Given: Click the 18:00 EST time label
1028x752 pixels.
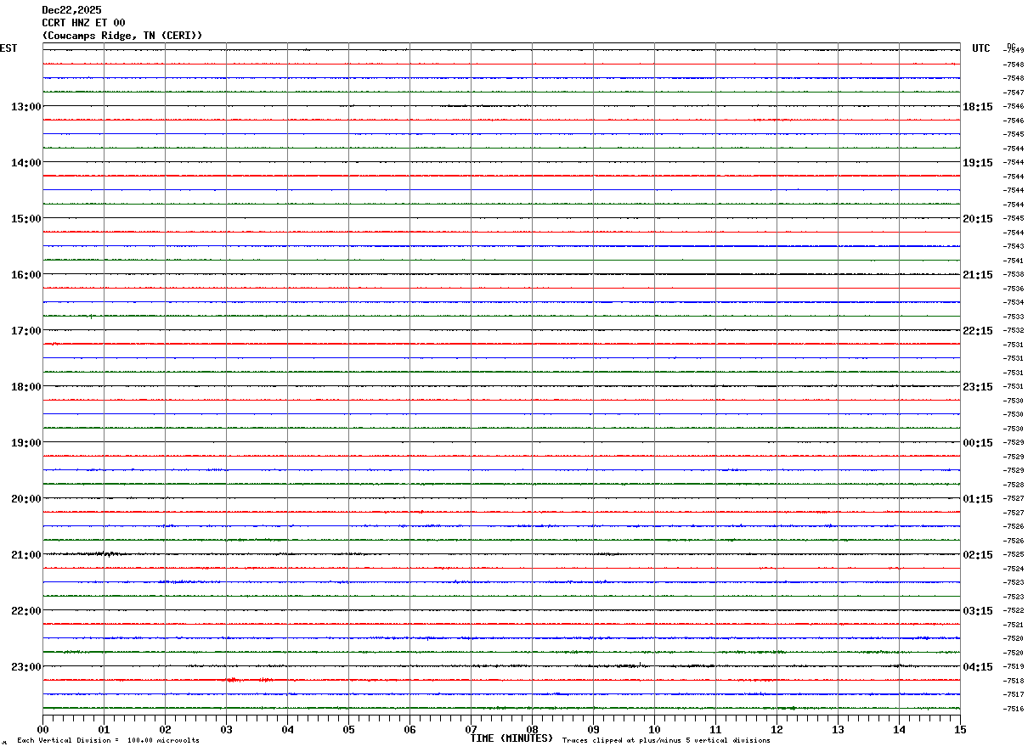Looking at the screenshot, I should click(26, 387).
